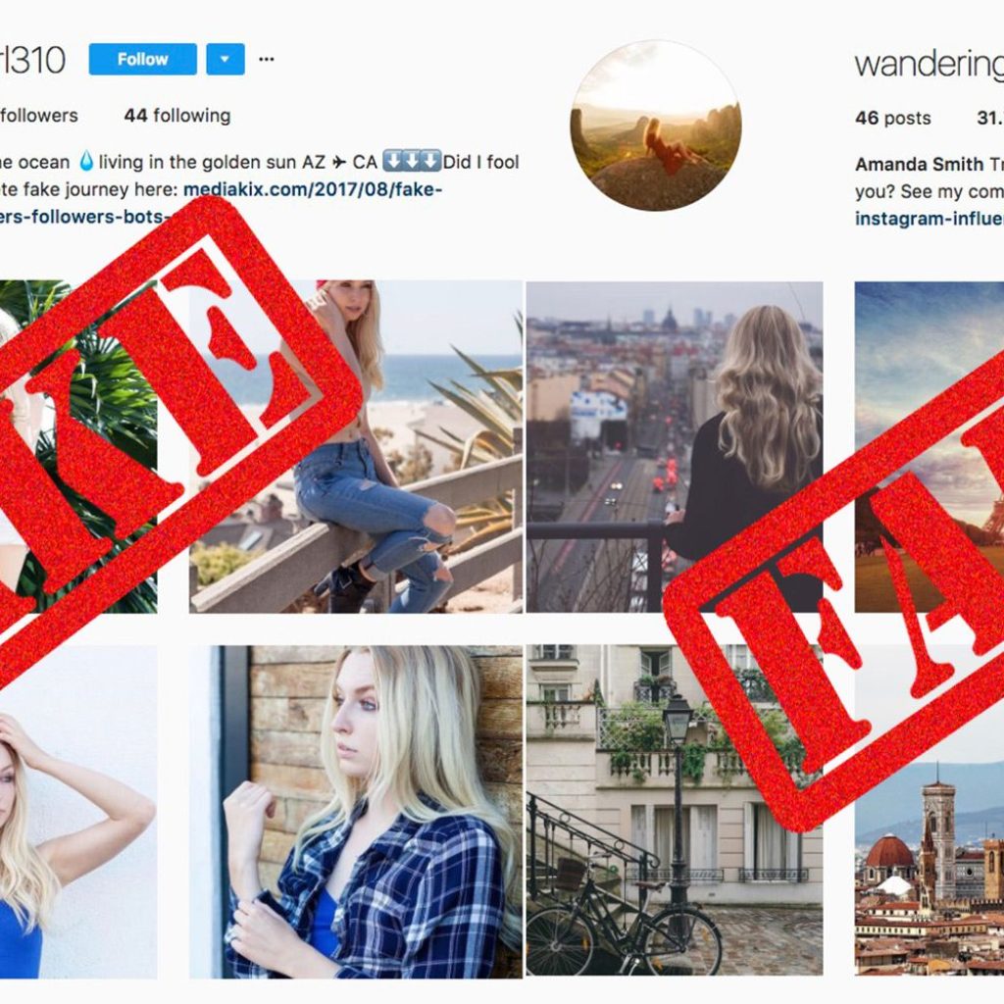Open the followers count list
Screen dimensions: 1004x1004
[x=38, y=116]
